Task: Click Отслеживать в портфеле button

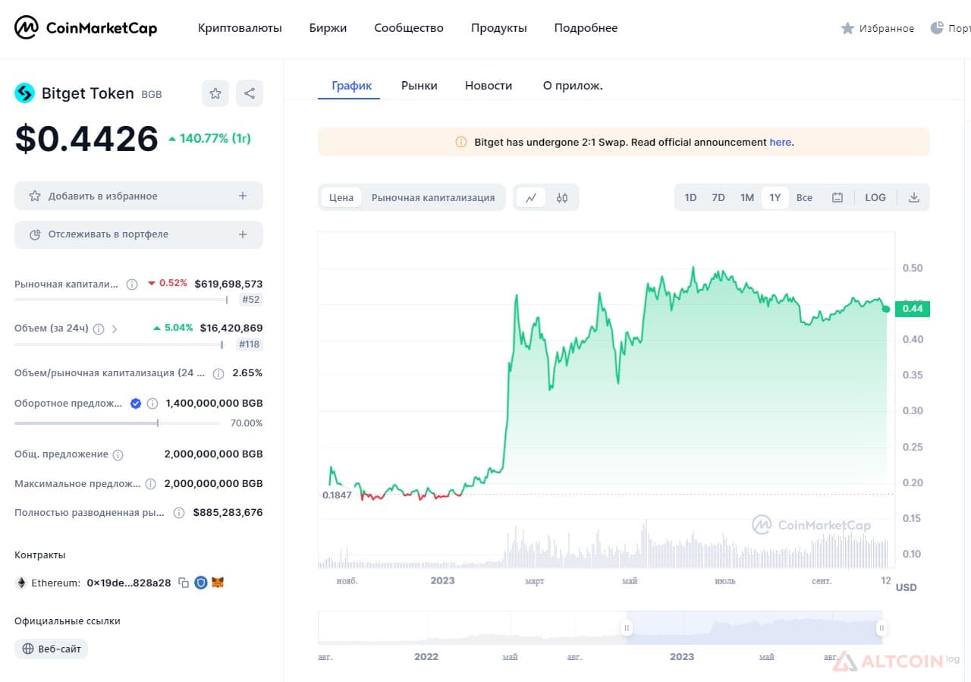Action: (x=139, y=234)
